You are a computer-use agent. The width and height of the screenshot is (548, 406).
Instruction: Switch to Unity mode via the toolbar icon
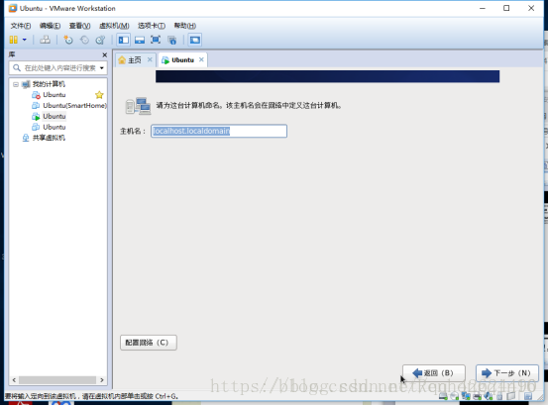click(x=172, y=40)
